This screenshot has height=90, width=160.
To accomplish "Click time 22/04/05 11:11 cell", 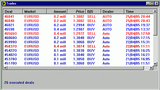I will [x=138, y=46].
